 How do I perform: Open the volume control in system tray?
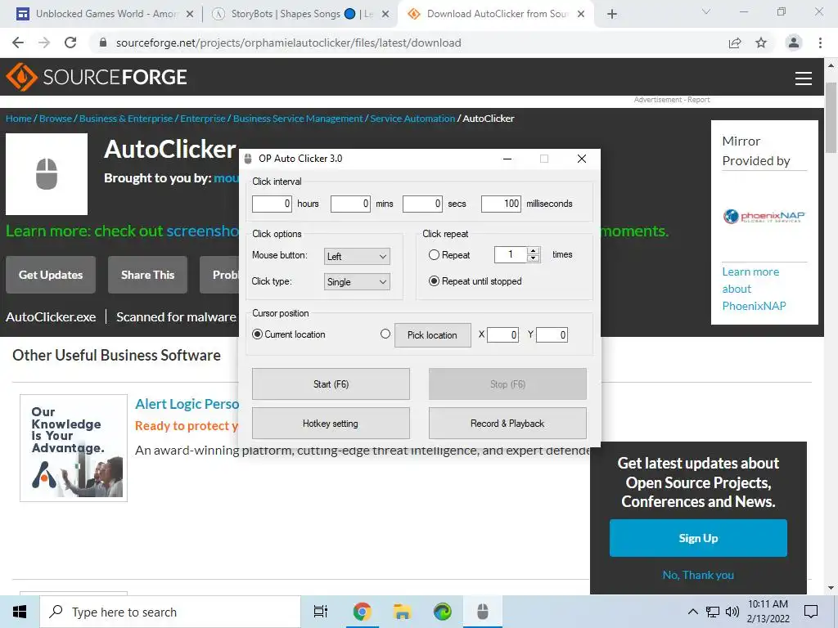tap(732, 612)
